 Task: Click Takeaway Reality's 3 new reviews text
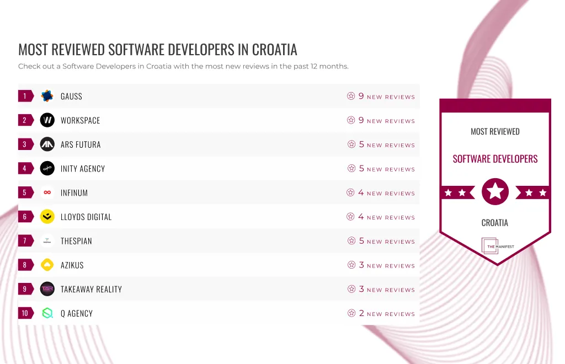(387, 289)
